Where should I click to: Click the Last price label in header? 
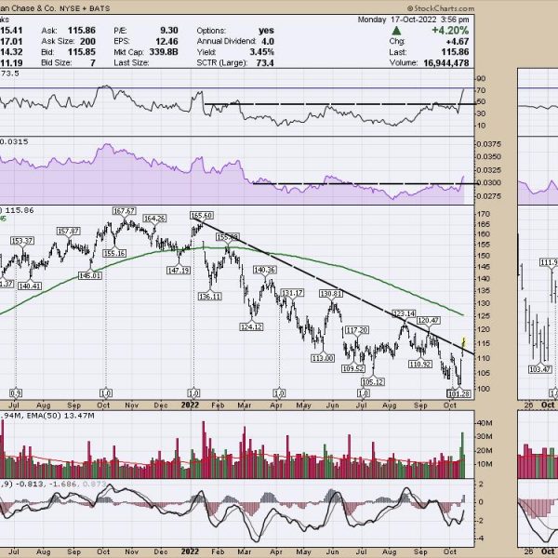pos(396,52)
